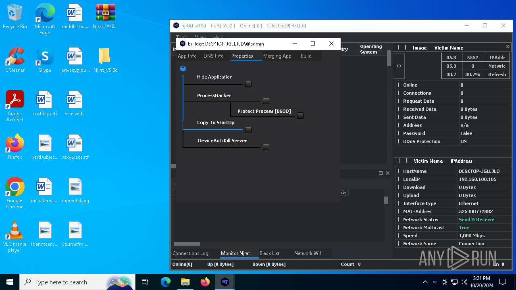Open Adobe Acrobat desktop shortcut
The width and height of the screenshot is (516, 290).
[x=15, y=106]
